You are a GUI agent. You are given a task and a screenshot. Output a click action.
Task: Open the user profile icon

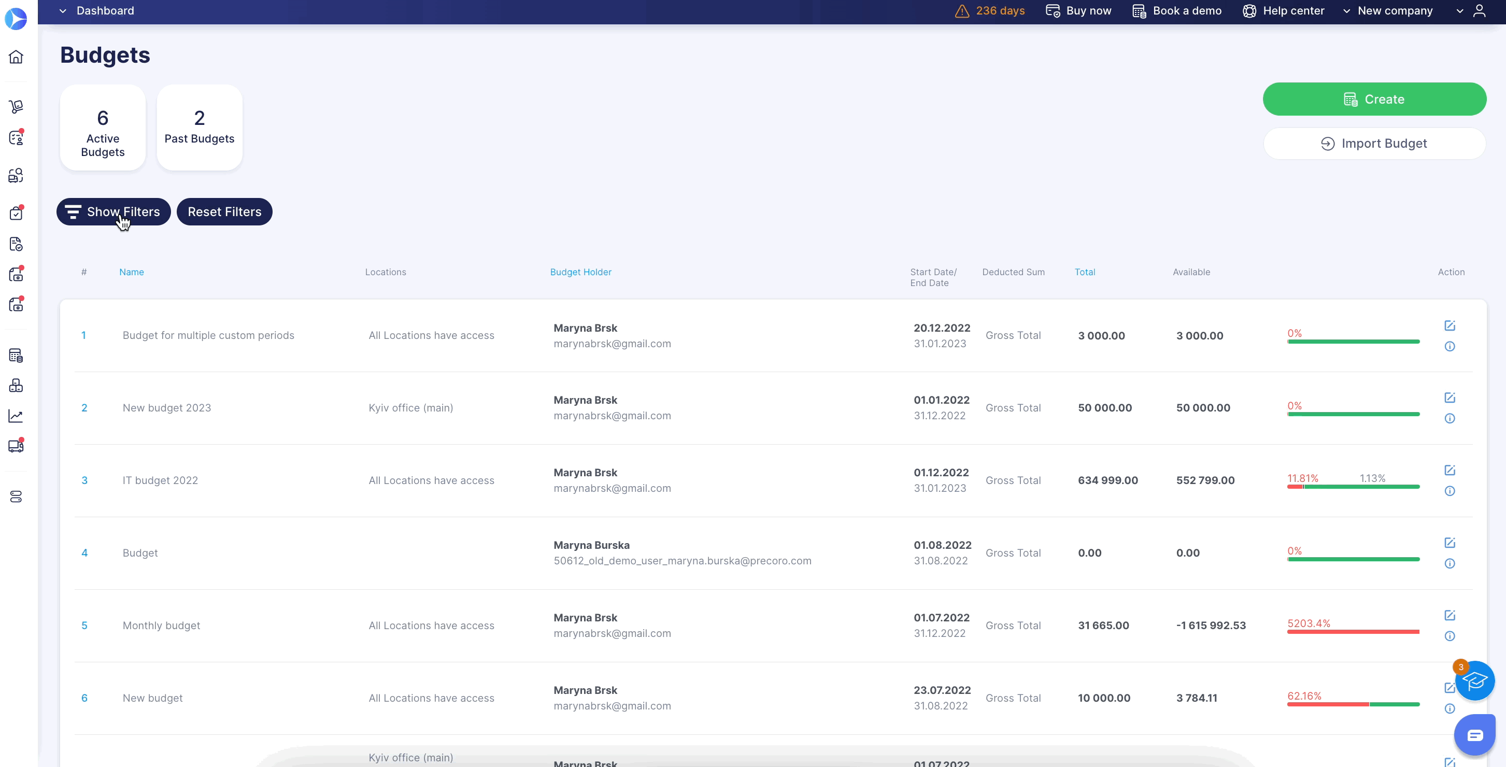1479,11
